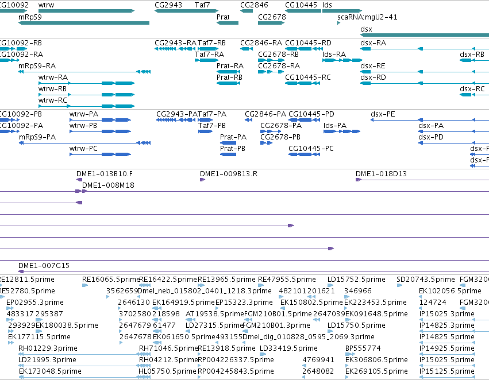Click the Taf7 gene label

(202, 5)
